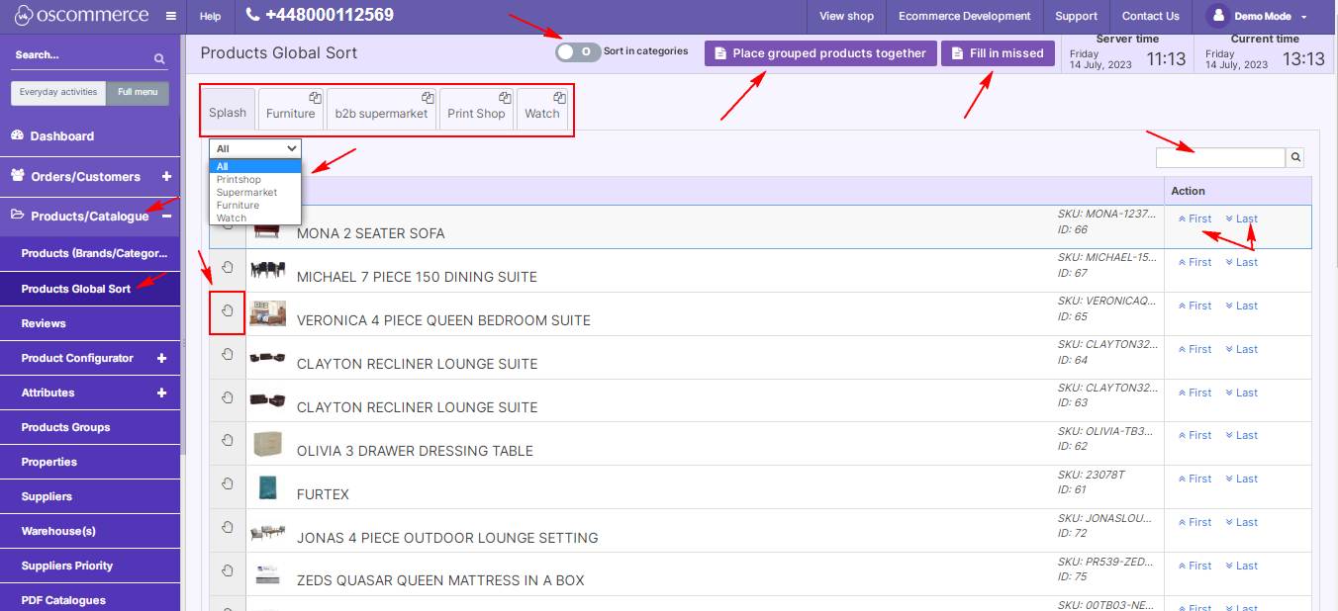Select Furniture option in the filter list
Viewport: 1338px width, 611px height.
pos(255,206)
